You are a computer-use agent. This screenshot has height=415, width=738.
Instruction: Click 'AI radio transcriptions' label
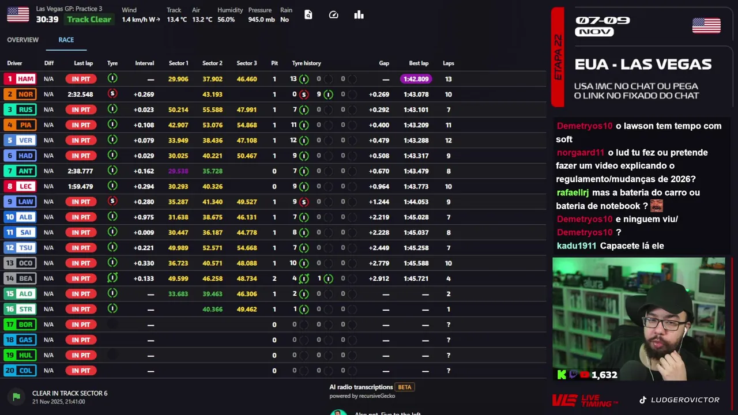[361, 387]
